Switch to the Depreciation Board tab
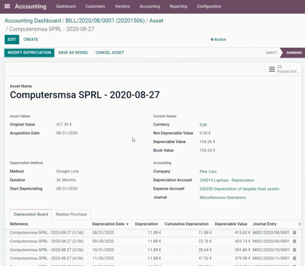The height and width of the screenshot is (266, 305). [31, 214]
